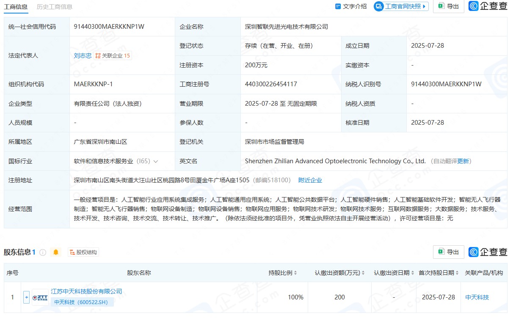Click 更新 link next to English name

[463, 161]
